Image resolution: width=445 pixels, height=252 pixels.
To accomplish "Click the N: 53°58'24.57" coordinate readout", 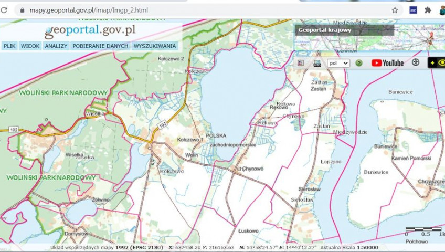I will [x=259, y=247].
